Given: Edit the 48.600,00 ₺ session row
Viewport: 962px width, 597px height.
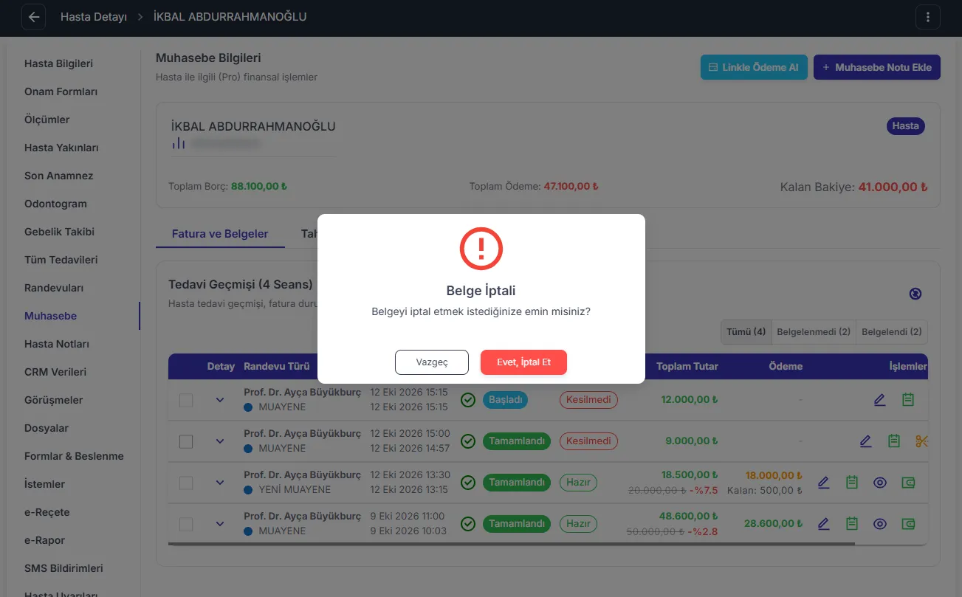Looking at the screenshot, I should click(824, 524).
